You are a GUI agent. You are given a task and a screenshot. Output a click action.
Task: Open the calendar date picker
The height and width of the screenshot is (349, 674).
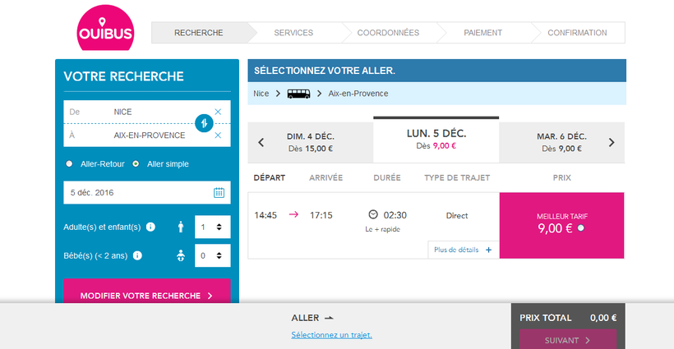point(219,192)
